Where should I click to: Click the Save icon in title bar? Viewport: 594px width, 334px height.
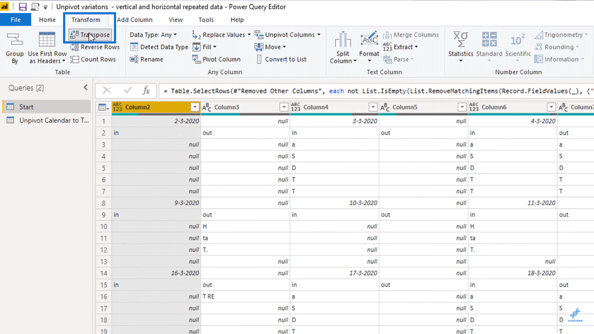pyautogui.click(x=23, y=7)
